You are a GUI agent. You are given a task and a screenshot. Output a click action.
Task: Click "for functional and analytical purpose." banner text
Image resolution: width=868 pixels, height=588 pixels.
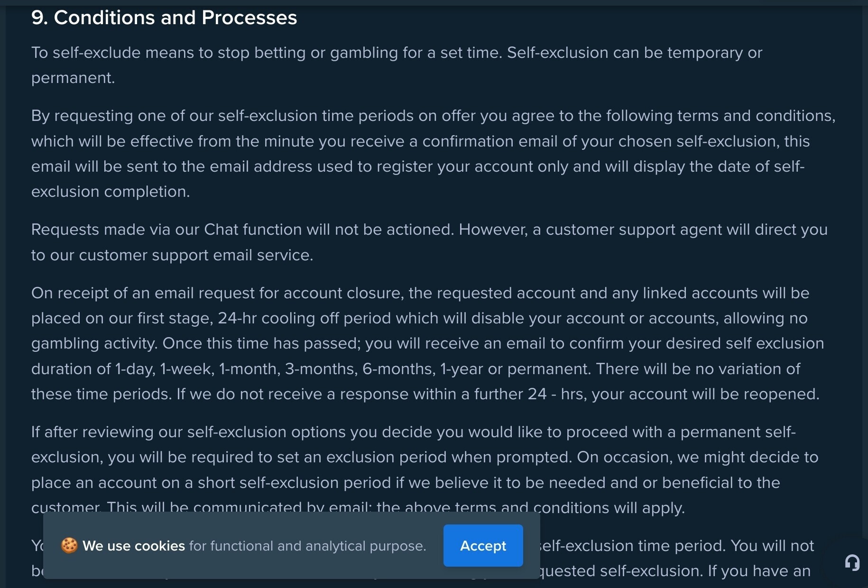coord(308,546)
